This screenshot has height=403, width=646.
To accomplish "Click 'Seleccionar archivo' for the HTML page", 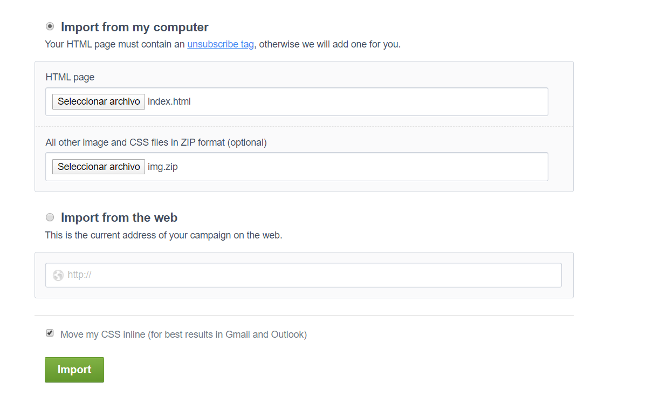I will pos(98,101).
